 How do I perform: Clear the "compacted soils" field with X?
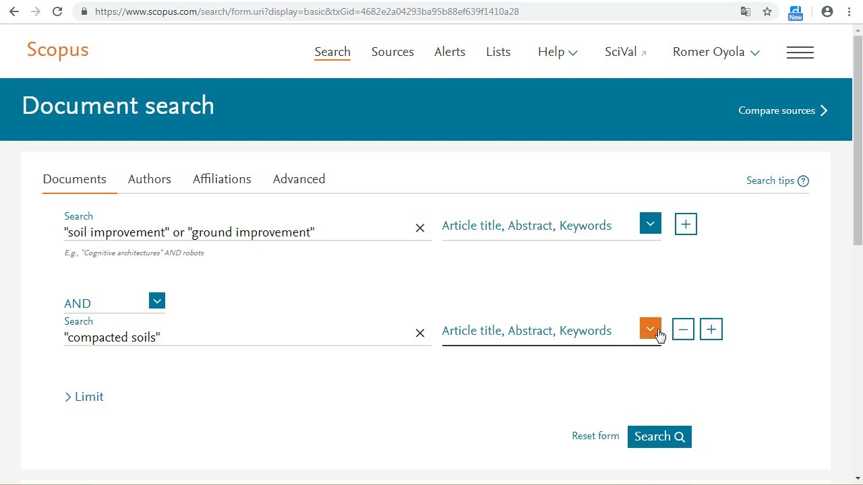[420, 333]
